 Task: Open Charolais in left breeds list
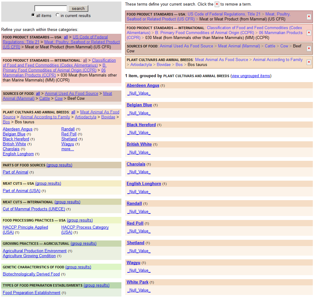(11, 149)
